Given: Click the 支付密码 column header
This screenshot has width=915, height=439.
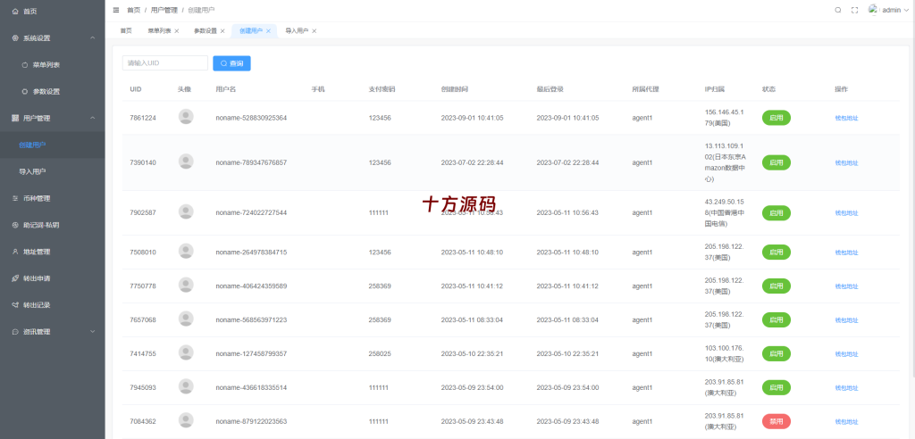Looking at the screenshot, I should pyautogui.click(x=382, y=89).
